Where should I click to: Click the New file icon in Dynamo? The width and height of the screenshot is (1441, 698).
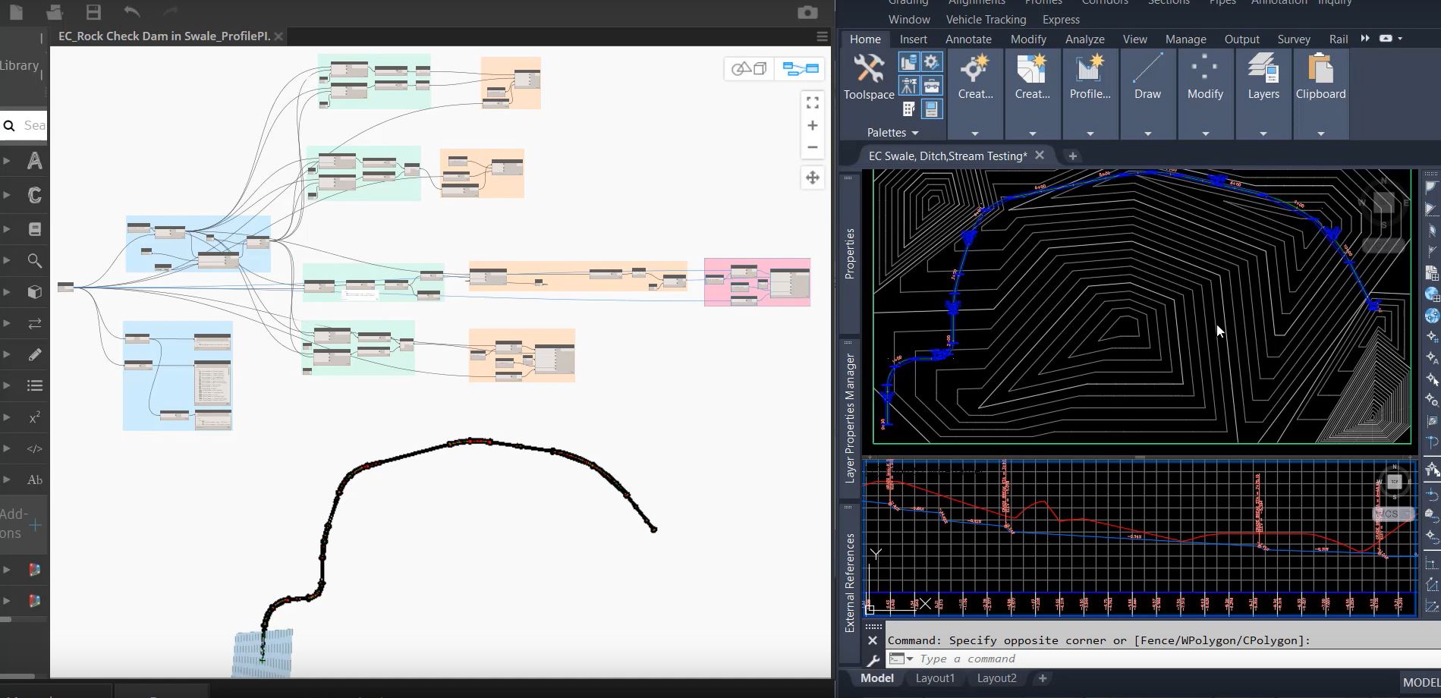pyautogui.click(x=16, y=11)
